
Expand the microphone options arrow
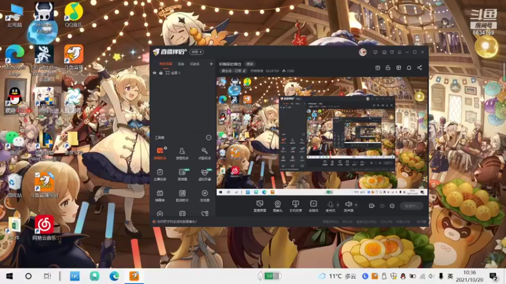click(x=338, y=204)
